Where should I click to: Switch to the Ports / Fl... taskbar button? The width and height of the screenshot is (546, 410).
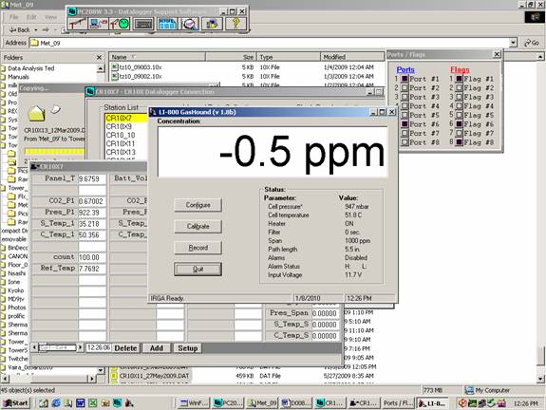tap(397, 403)
